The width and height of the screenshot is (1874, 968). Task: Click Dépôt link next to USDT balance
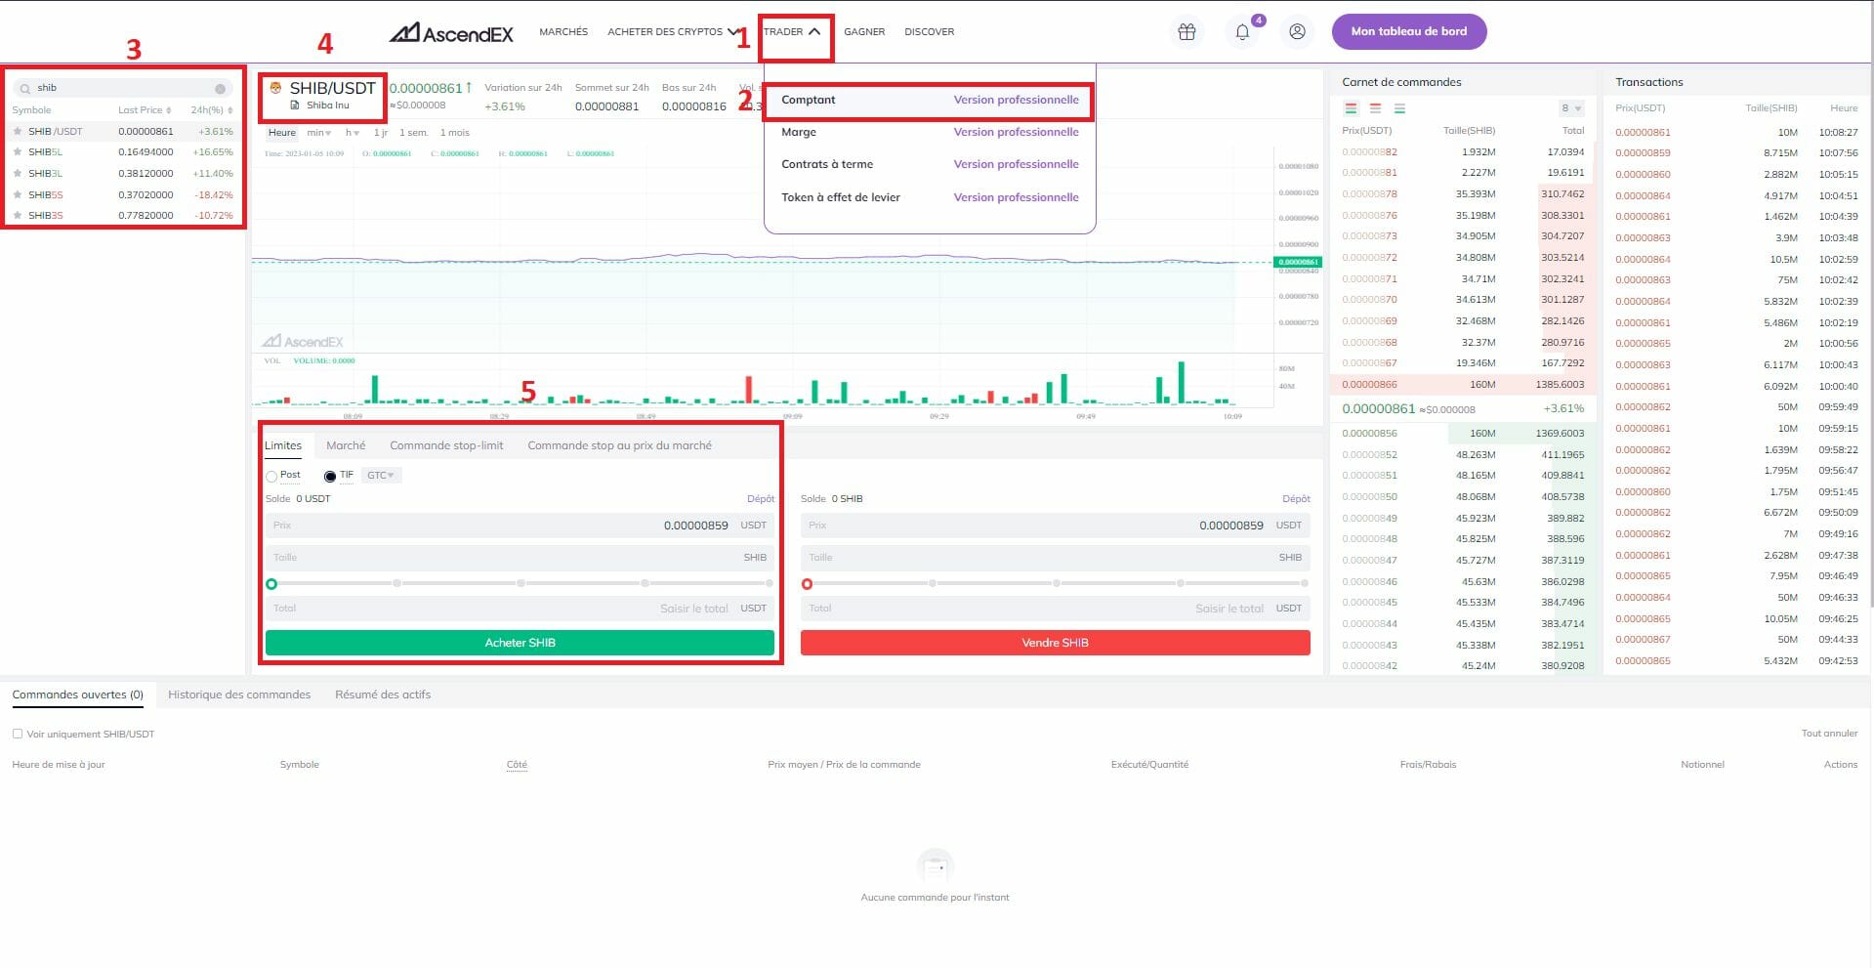tap(761, 499)
